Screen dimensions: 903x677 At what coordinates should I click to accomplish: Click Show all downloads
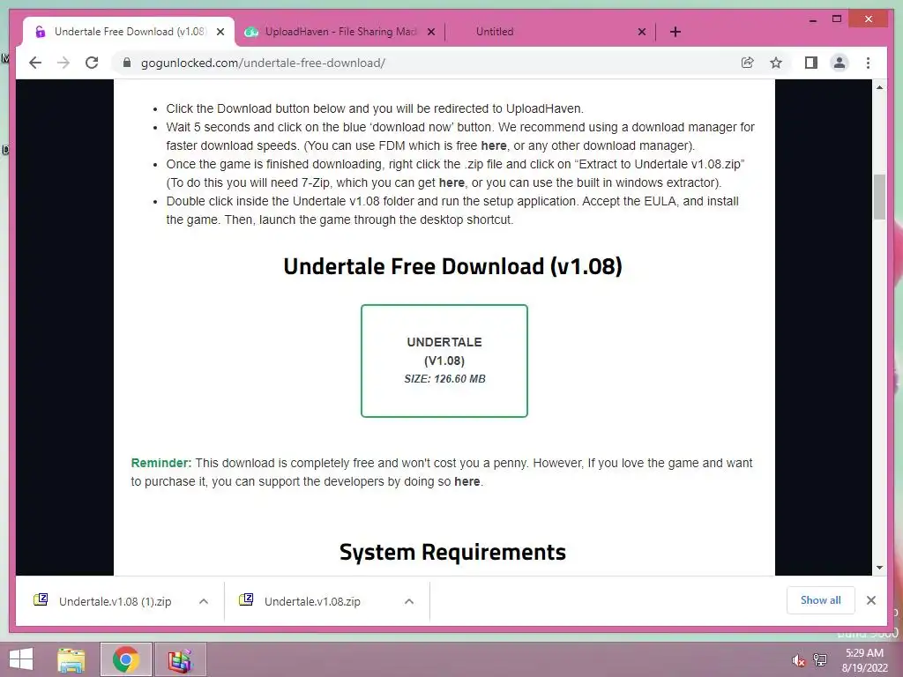click(821, 599)
